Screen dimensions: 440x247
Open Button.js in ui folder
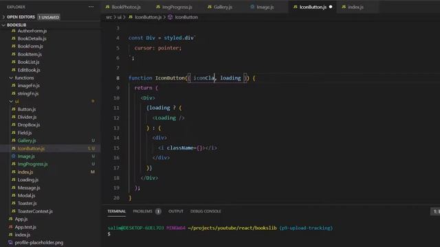pyautogui.click(x=26, y=109)
